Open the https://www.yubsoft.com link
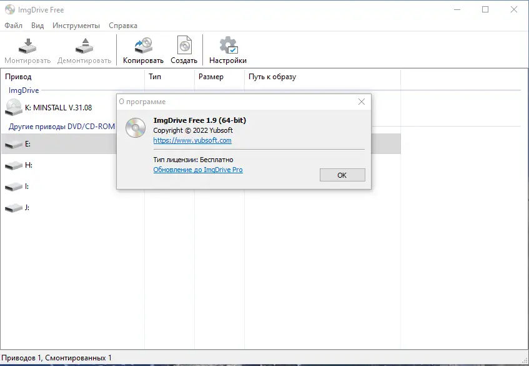The image size is (529, 366). (192, 140)
